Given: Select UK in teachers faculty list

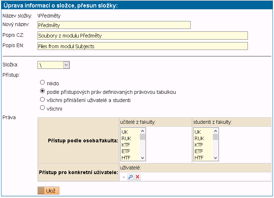Looking at the screenshot, I should pos(129,132).
